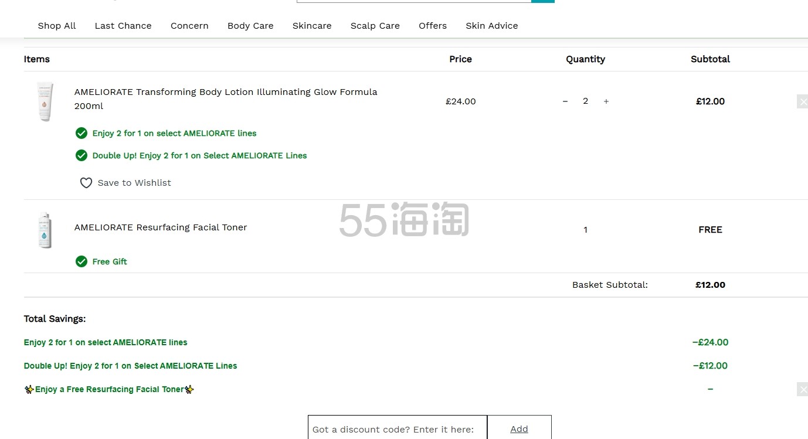View the Offers page
The height and width of the screenshot is (439, 808).
tap(433, 26)
